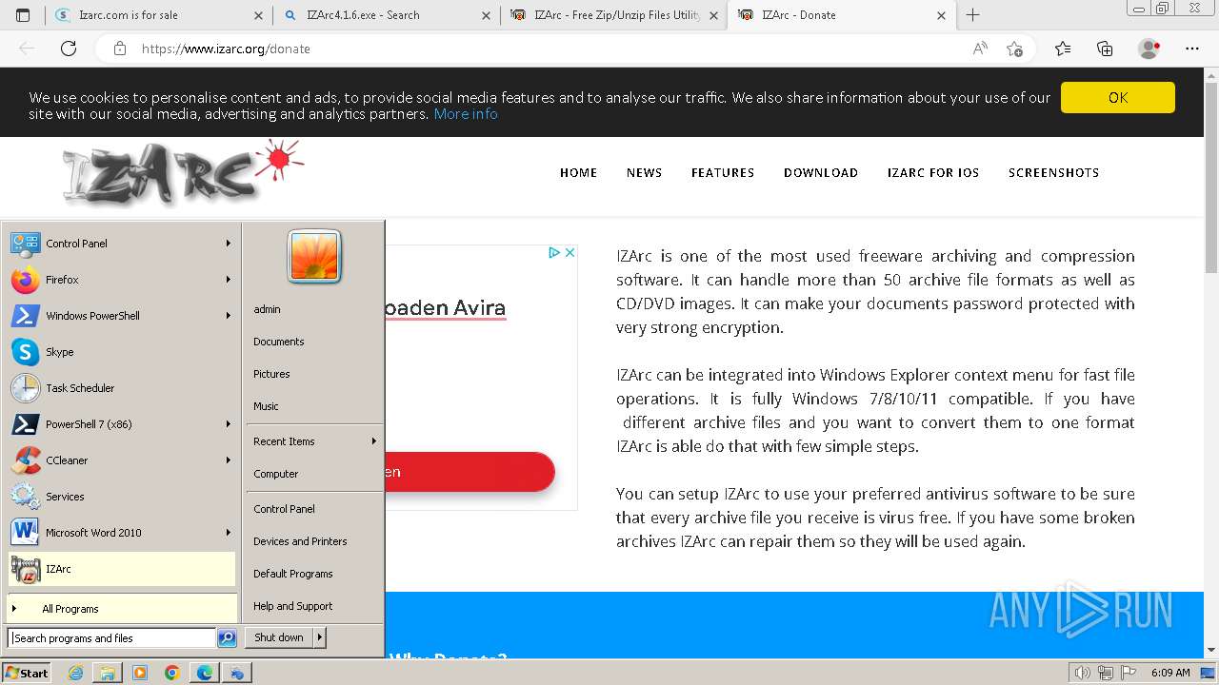Screen dimensions: 1219x685
Task: Launch PowerShell 7 (x86) entry
Action: tap(121, 424)
